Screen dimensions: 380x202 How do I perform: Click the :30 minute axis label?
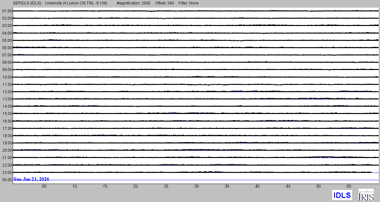196,187
